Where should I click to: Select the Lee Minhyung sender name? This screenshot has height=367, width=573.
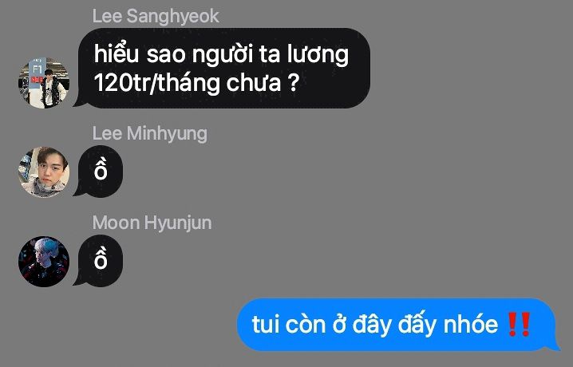click(x=149, y=134)
